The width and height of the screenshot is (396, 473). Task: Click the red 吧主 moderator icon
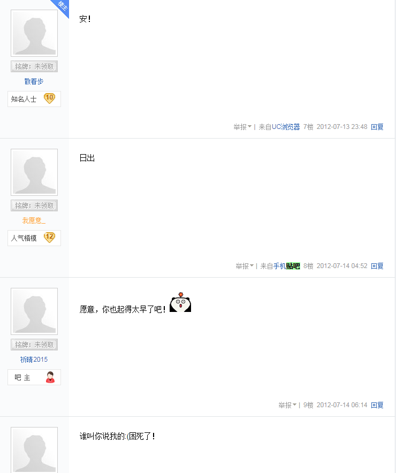(50, 377)
